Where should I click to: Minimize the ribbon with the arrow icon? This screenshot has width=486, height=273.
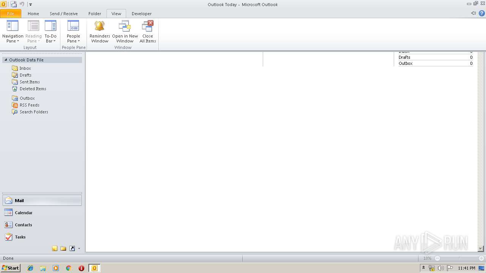[473, 13]
